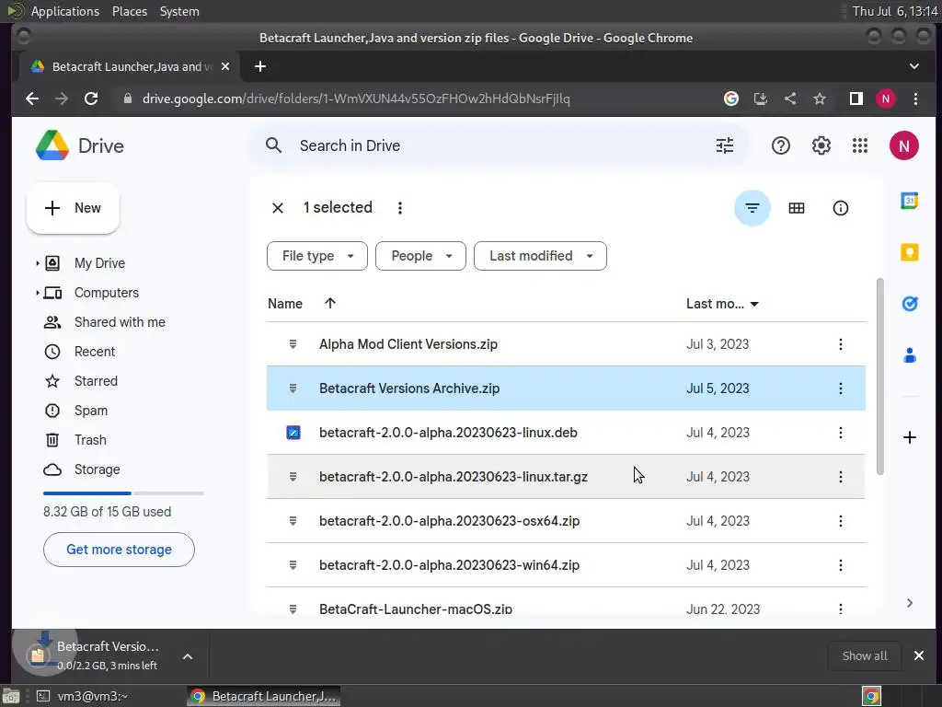
Task: Toggle Chrome side panel
Action: [x=856, y=99]
